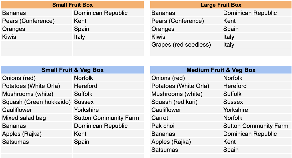Click the Medium Fruit & Veg Box header
Viewport: 292px width, 158px height.
[221, 70]
